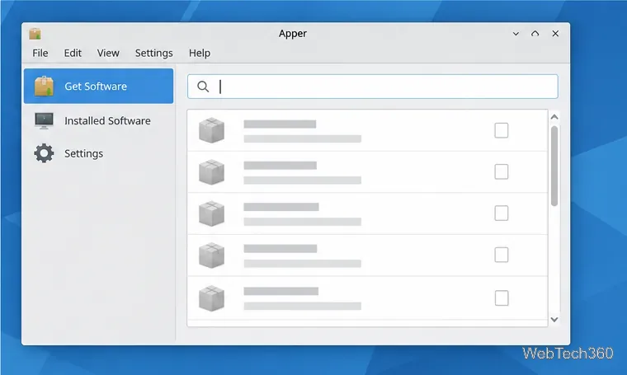Click the first package box icon
The image size is (627, 375).
coord(211,130)
